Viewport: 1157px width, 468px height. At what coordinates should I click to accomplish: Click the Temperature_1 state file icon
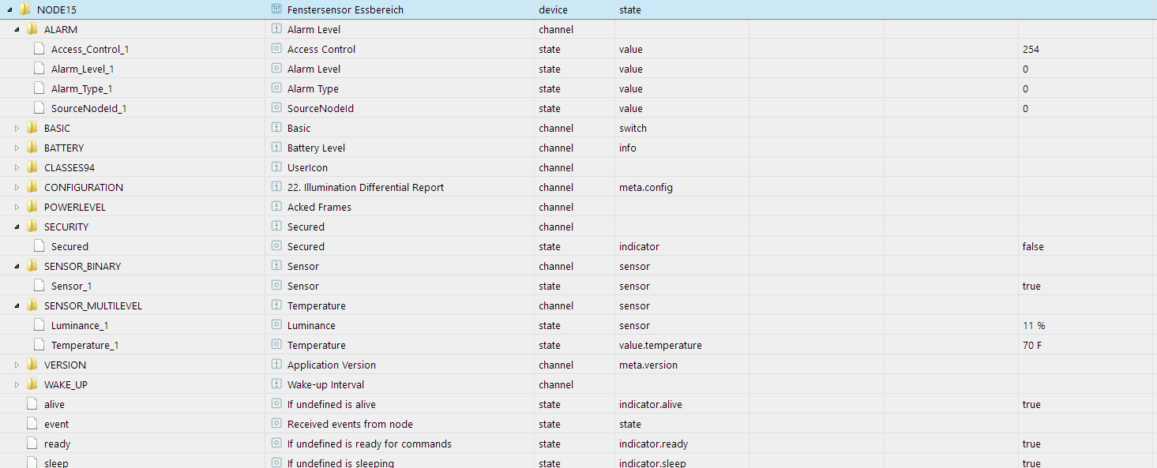pyautogui.click(x=39, y=345)
